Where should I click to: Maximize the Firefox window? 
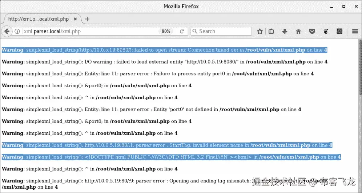(x=344, y=7)
